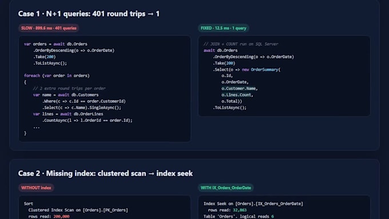389x219 pixels.
Task: Click "Table 'Orders'. logical reads 6" line
Action: coord(239,217)
